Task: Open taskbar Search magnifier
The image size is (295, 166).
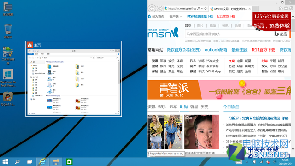Action: [x=18, y=162]
